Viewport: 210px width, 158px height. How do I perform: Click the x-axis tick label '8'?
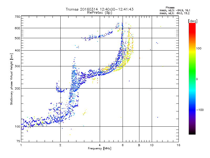pyautogui.click(x=139, y=145)
